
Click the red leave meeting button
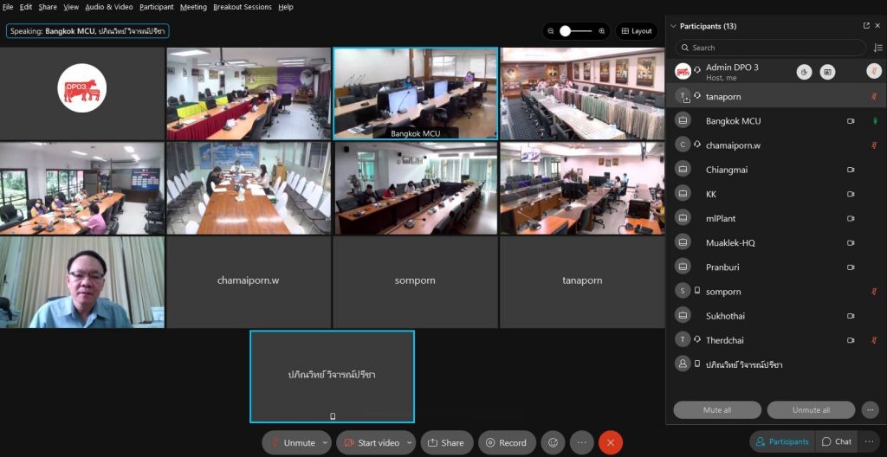point(611,442)
